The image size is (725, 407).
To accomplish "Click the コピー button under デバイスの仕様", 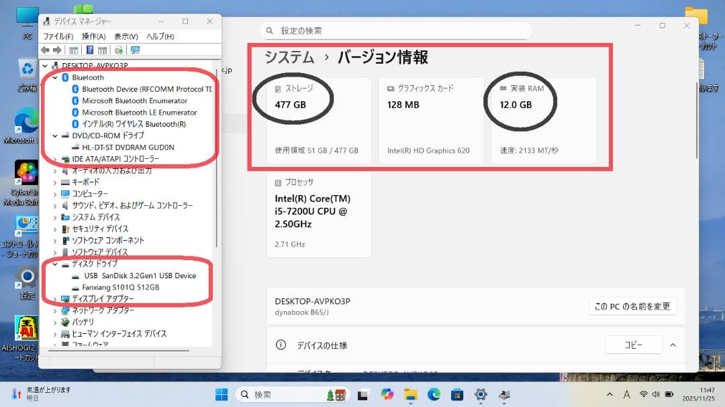I will (x=632, y=345).
